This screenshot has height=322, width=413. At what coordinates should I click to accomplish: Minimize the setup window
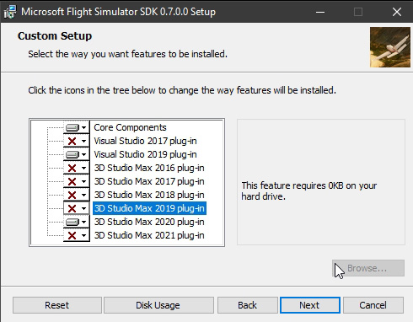[320, 12]
